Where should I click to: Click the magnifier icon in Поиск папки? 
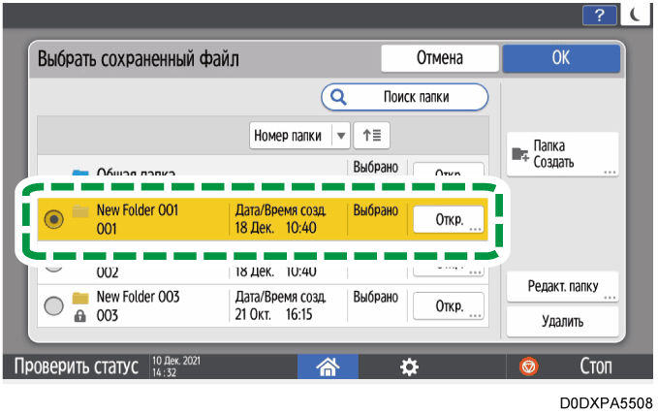click(339, 98)
